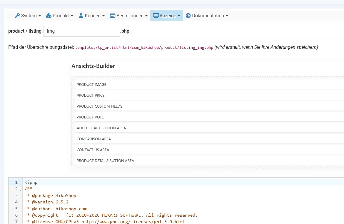The image size is (344, 224).
Task: Click the @package HikaShop code line
Action: click(x=51, y=195)
